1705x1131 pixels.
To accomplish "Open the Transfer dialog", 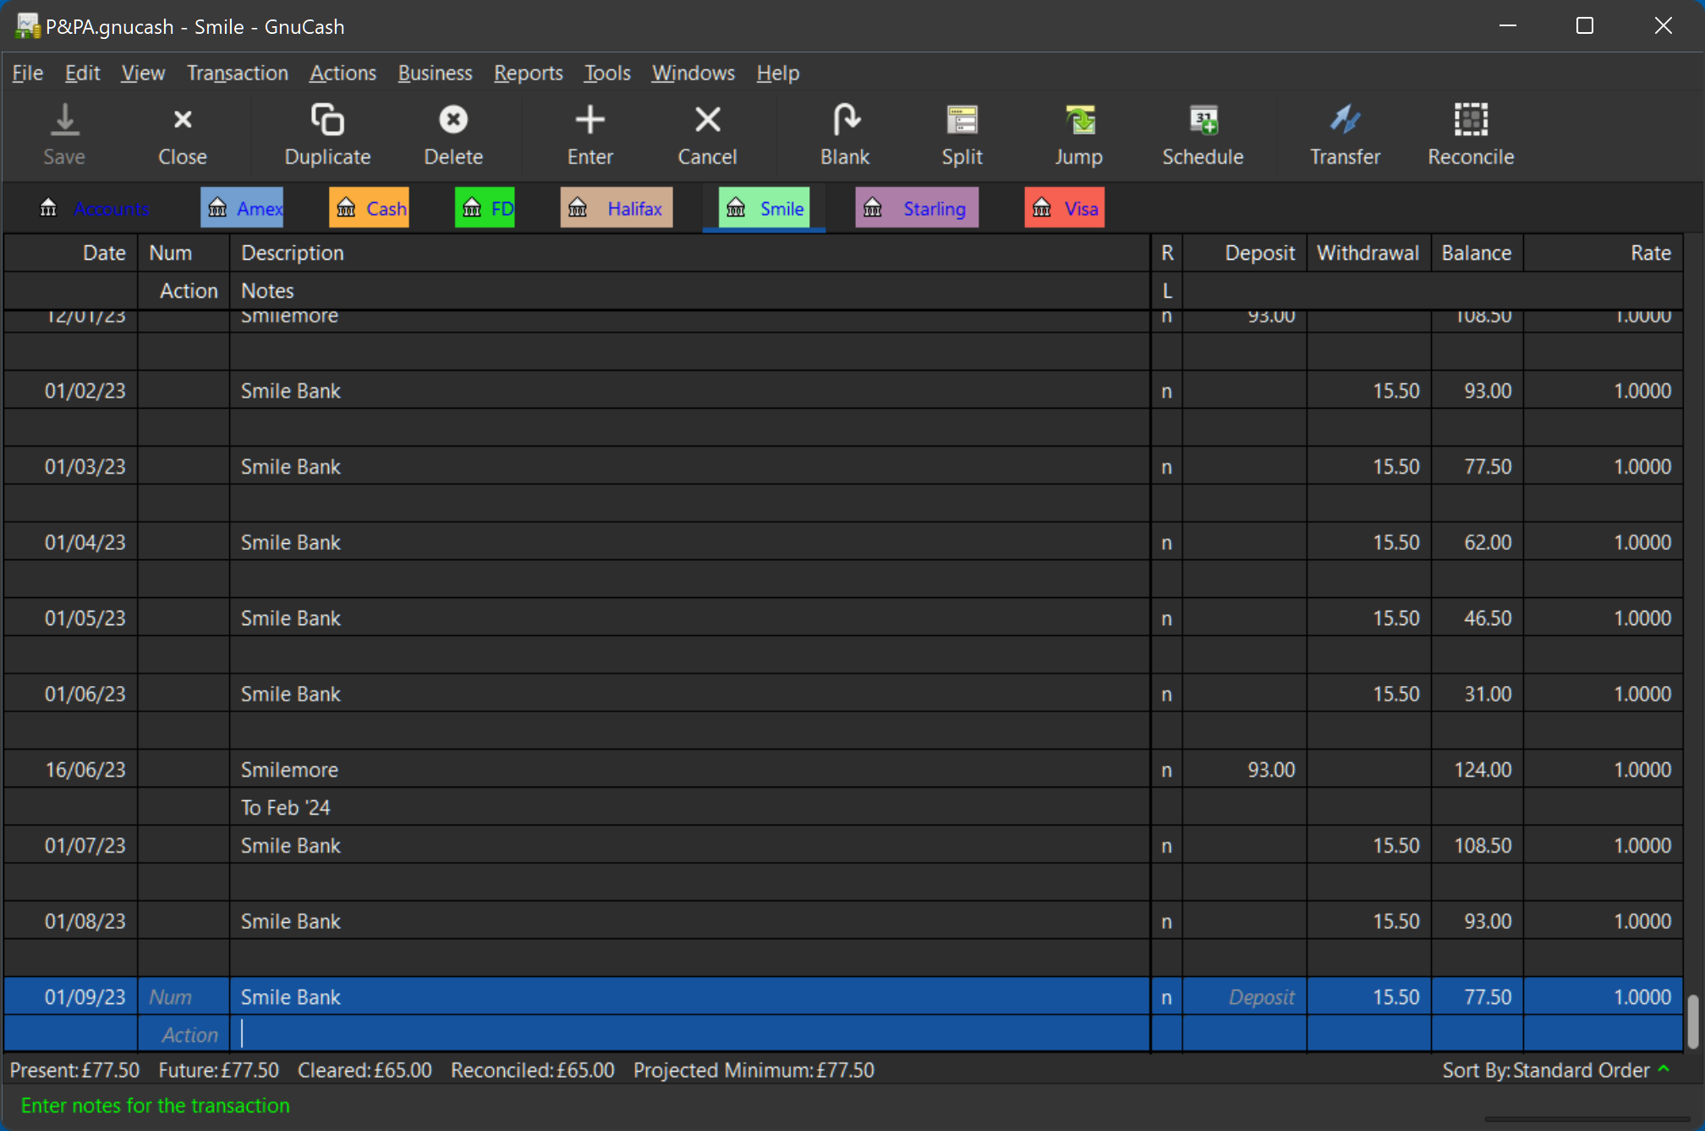I will [1345, 120].
